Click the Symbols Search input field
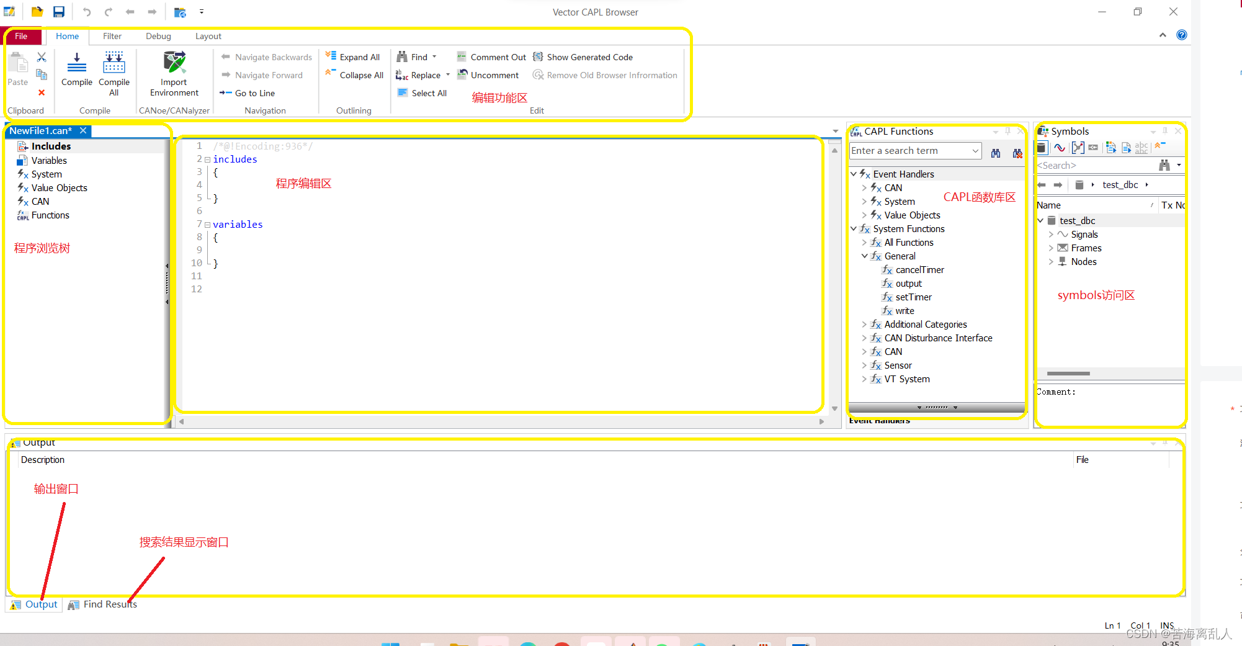The image size is (1242, 646). 1095,165
